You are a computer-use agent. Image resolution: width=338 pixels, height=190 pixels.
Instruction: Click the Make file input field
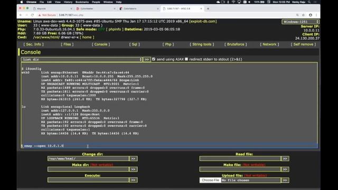(x=240, y=169)
